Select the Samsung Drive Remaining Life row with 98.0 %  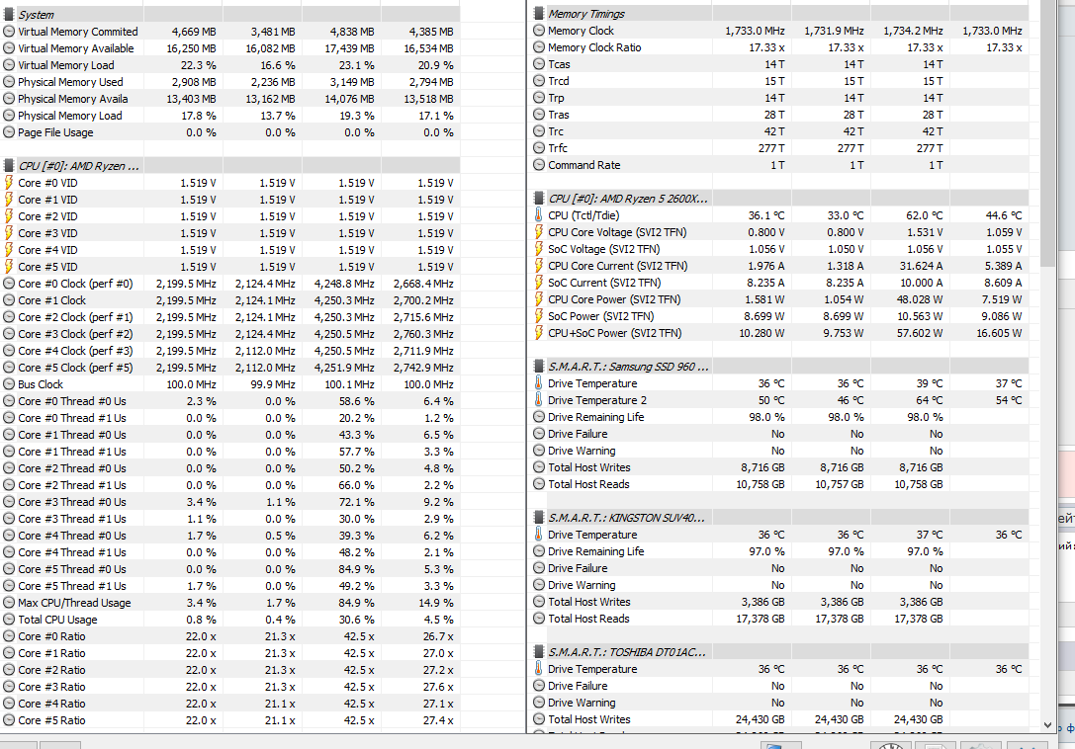pos(778,417)
